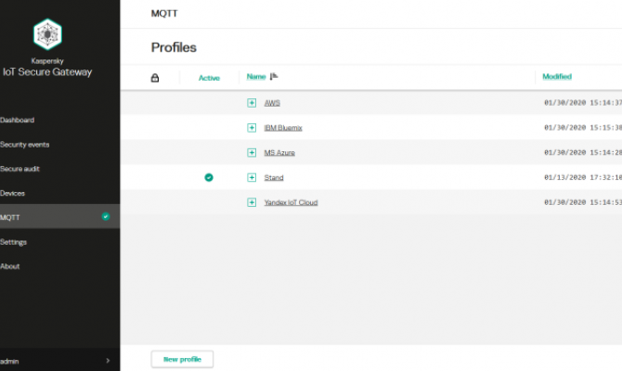Click the green check icon on MQTT menu item
Screen dimensions: 622x371
tap(106, 216)
